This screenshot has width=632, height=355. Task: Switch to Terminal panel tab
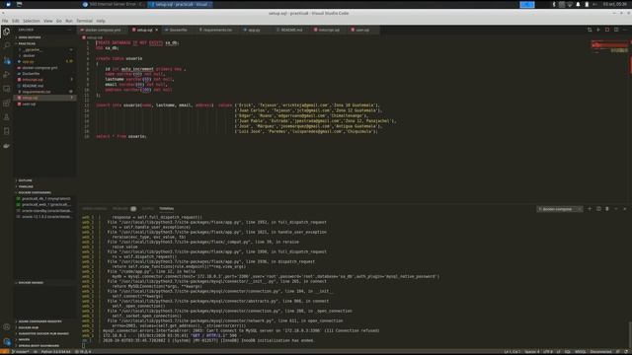[x=166, y=208]
